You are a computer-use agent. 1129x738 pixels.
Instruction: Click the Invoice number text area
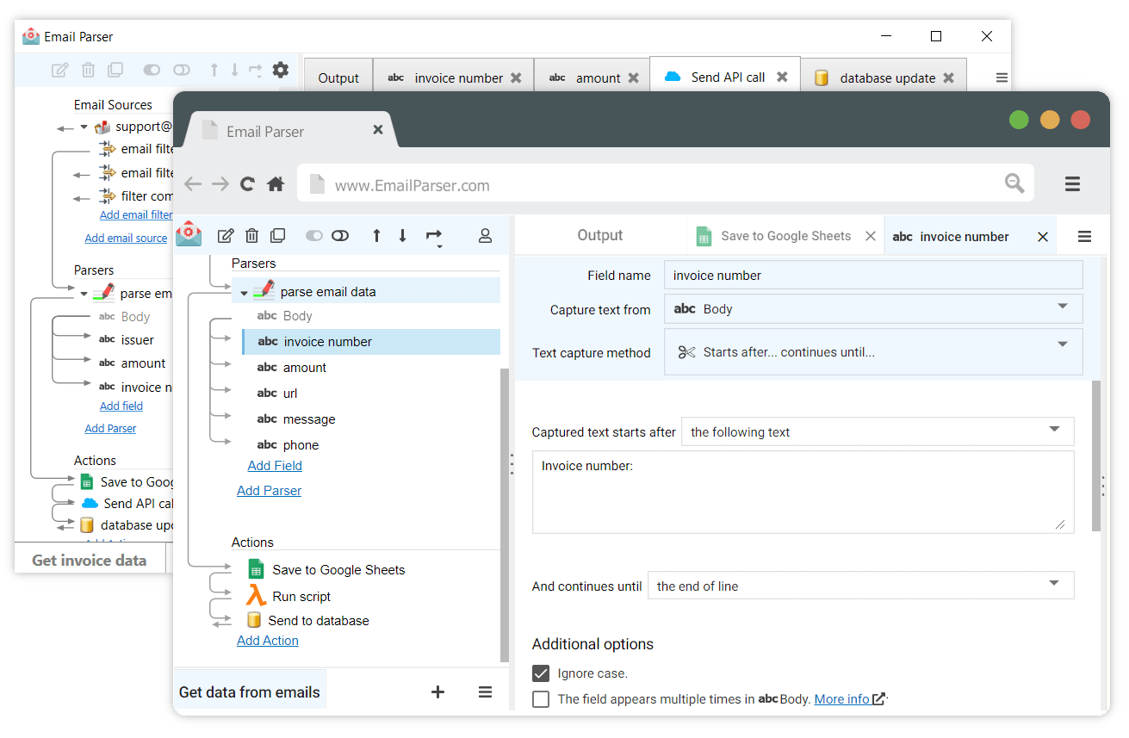pyautogui.click(x=803, y=492)
